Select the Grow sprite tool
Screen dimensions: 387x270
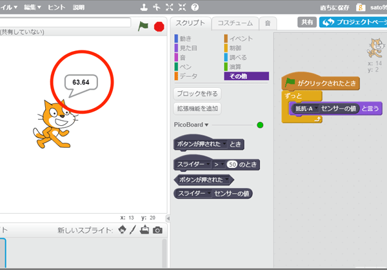click(169, 7)
